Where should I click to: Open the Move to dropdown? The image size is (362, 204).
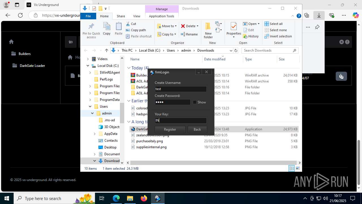tap(167, 26)
